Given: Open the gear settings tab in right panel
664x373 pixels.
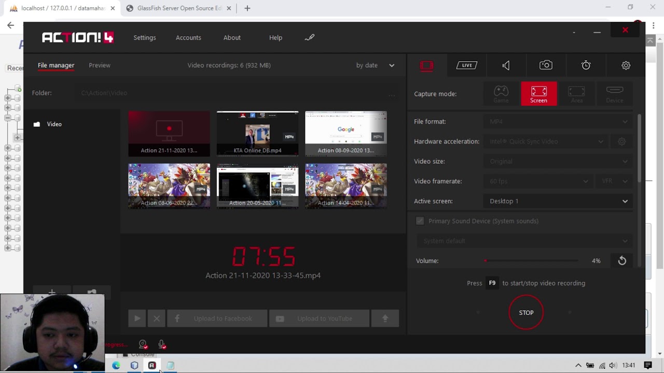Looking at the screenshot, I should click(626, 65).
